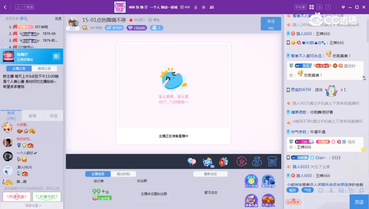This screenshot has width=369, height=209.
Task: Click into the chat message input
Action: 326,202
